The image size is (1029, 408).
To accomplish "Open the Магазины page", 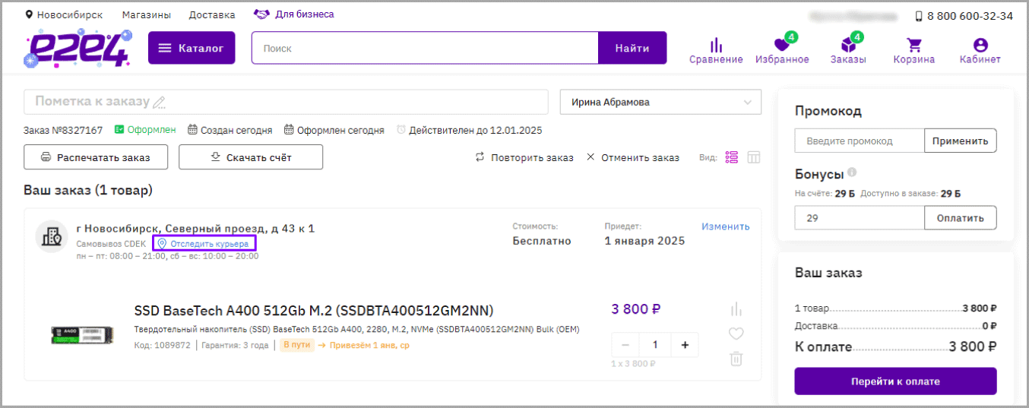I will click(x=146, y=14).
